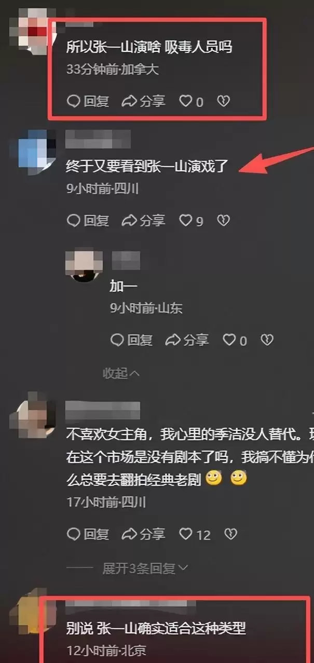Share the 加一 reply

pos(187,340)
